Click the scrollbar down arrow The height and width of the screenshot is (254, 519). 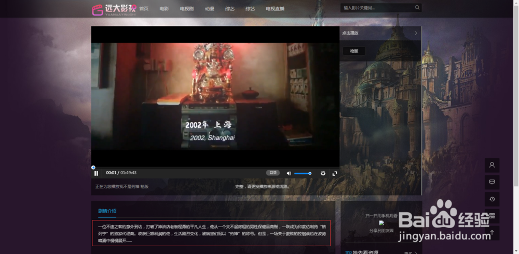click(516, 252)
